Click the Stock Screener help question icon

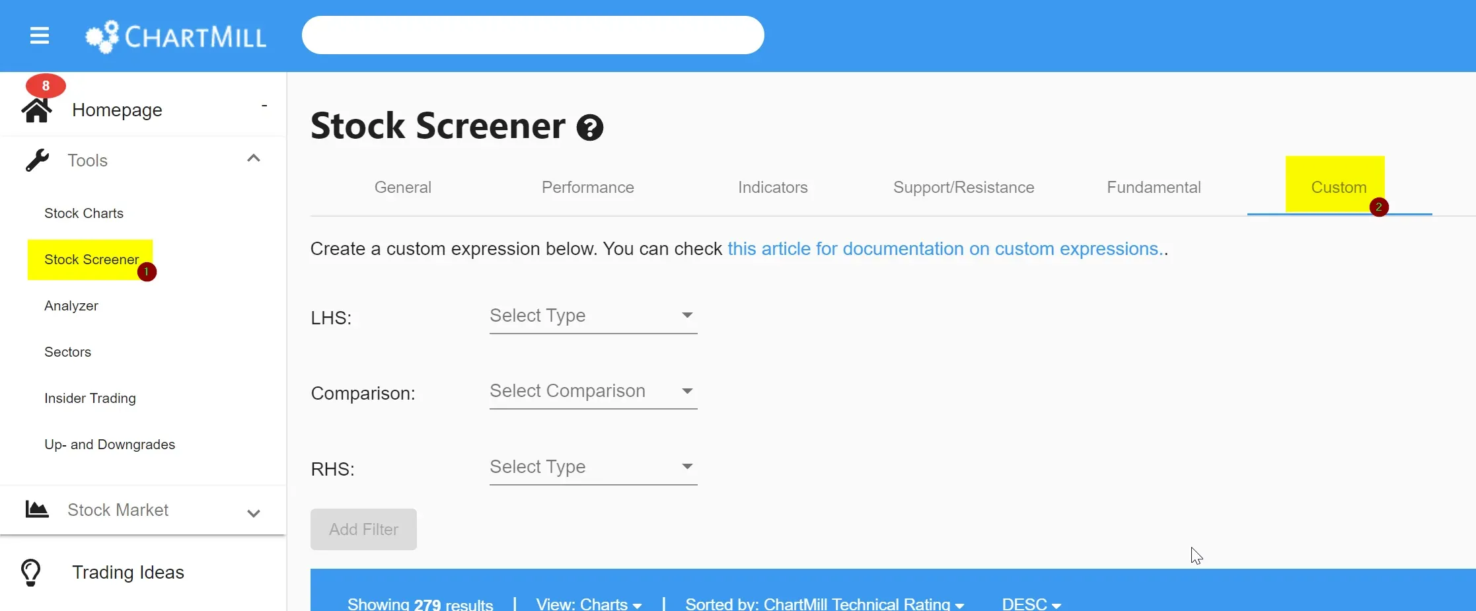pyautogui.click(x=589, y=127)
